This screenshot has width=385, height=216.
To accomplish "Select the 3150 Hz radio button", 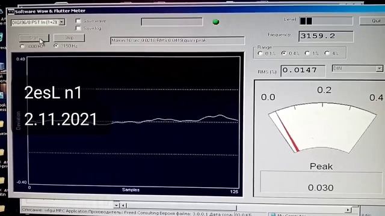I will coord(56,46).
